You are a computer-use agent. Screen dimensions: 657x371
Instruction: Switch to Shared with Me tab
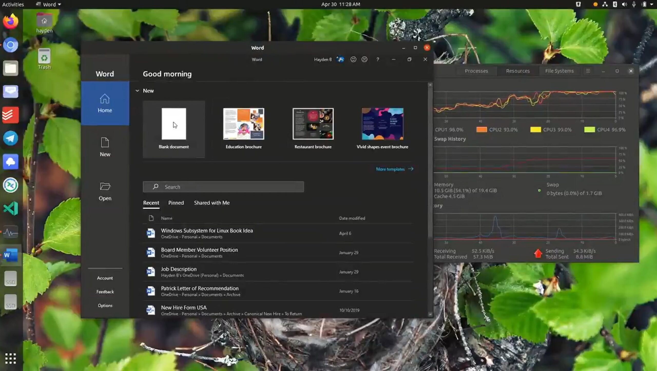point(212,203)
